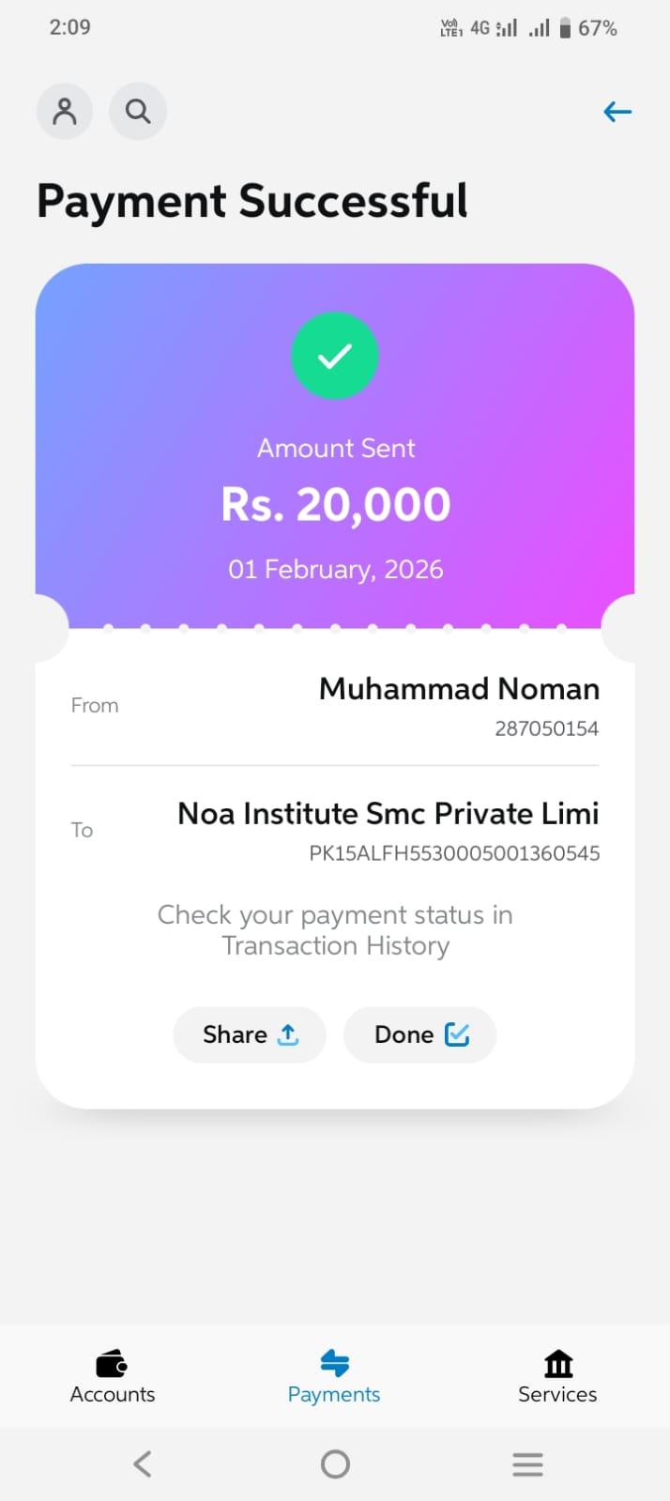This screenshot has height=1501, width=670.
Task: Select sender name Muhammad Noman
Action: click(459, 689)
